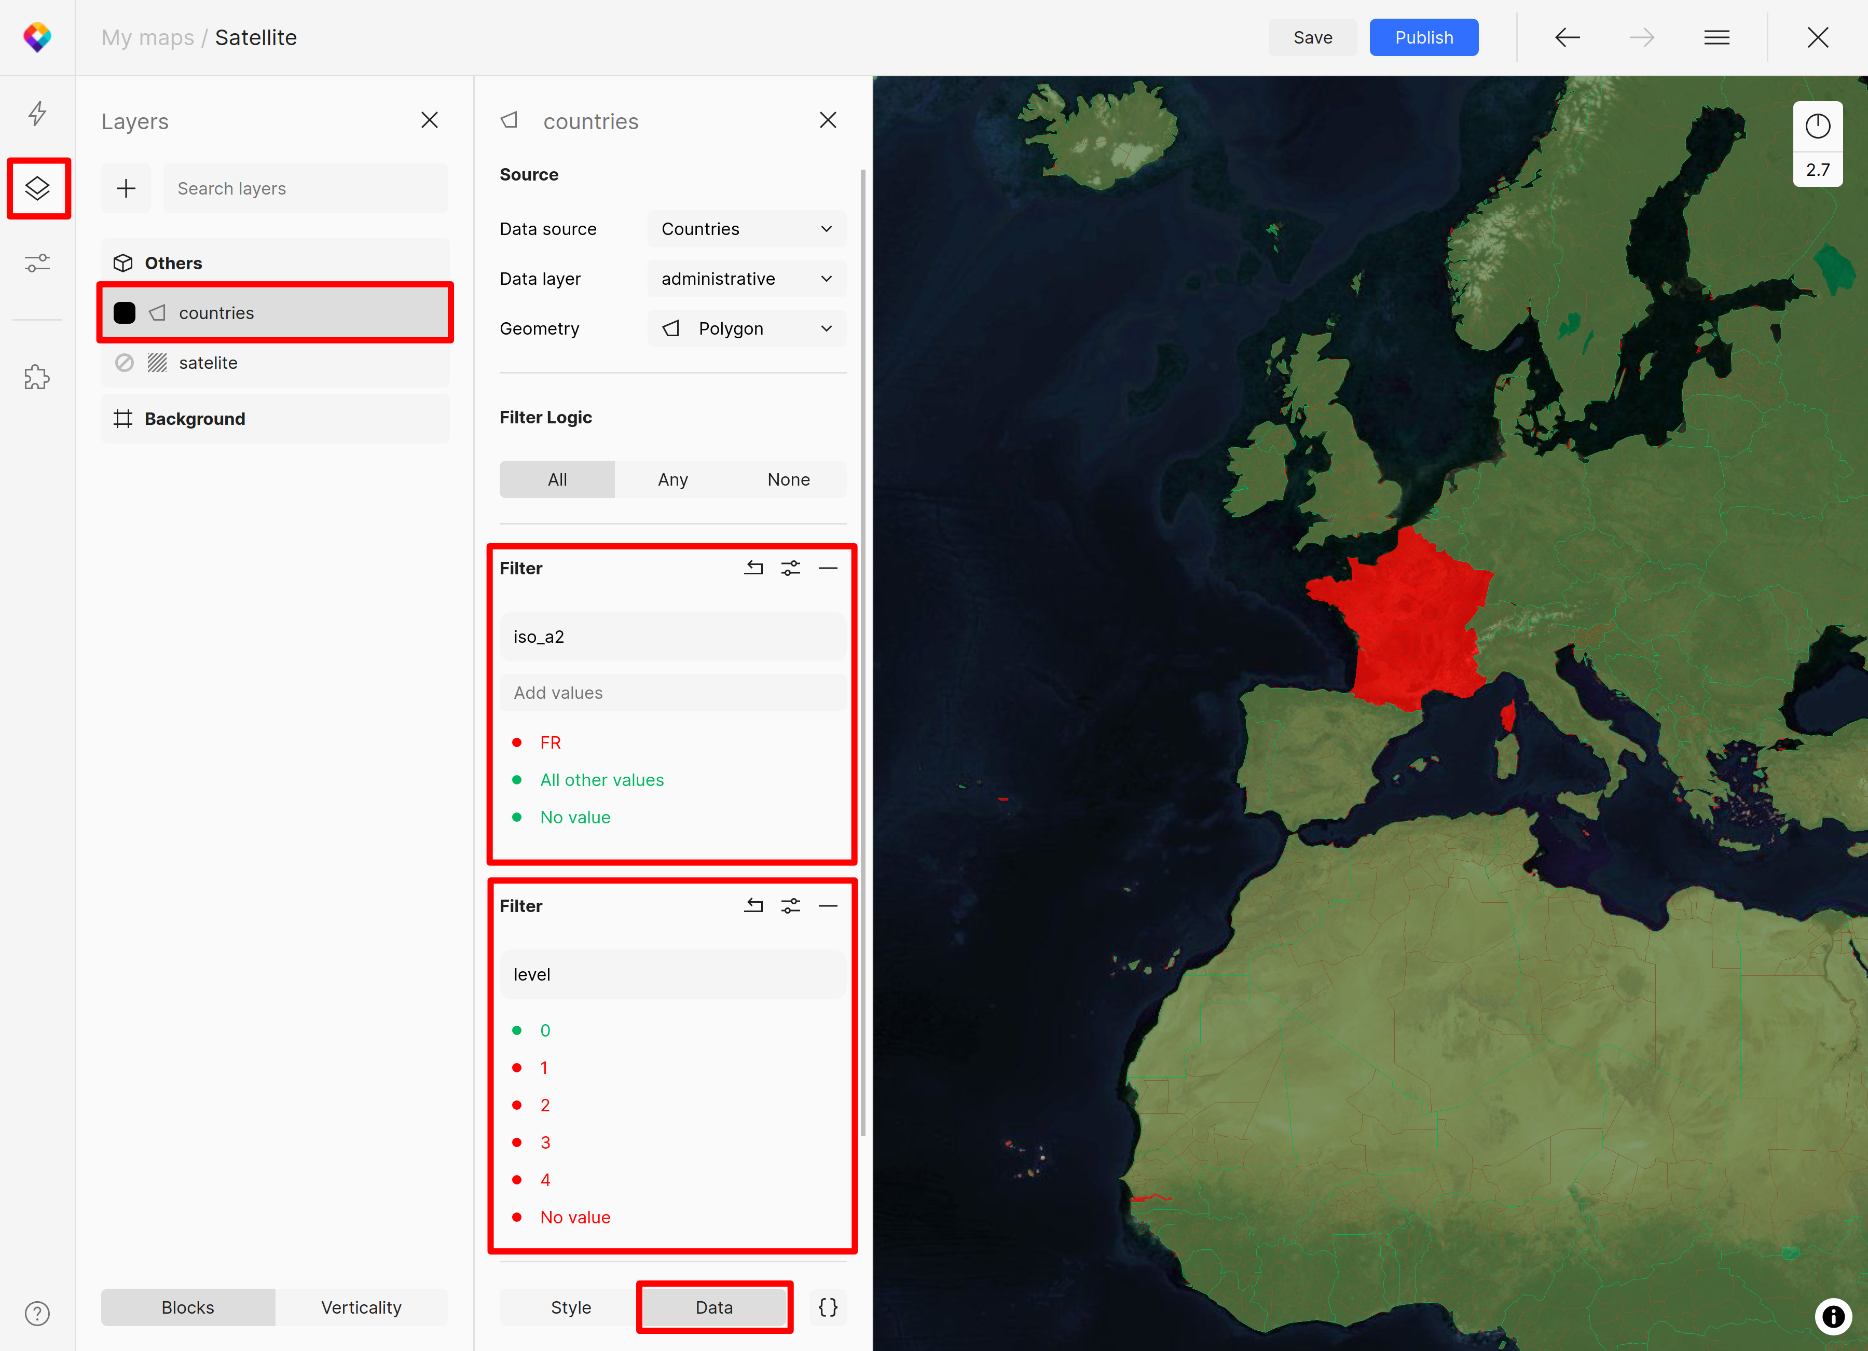Open the JSON code braces editor
1868x1351 pixels.
828,1307
